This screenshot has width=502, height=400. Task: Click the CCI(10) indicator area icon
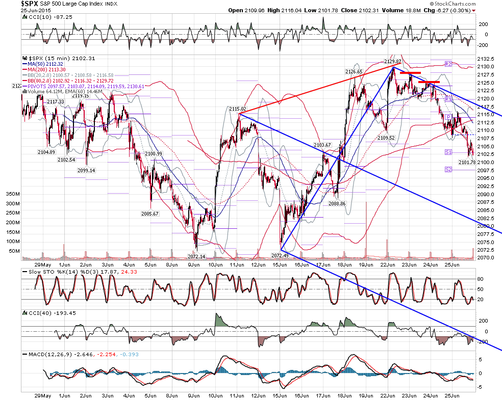(25, 17)
